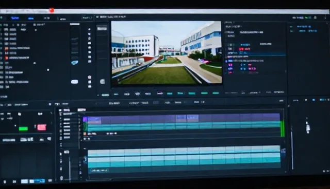Image resolution: width=330 pixels, height=189 pixels.
Task: Click the orange icon at the timeline's middle track start
Action: tap(85, 134)
